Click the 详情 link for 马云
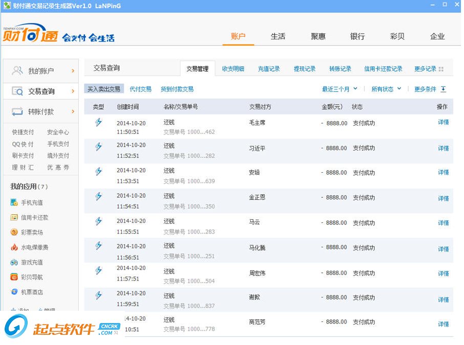This screenshot has width=464, height=345. [x=443, y=224]
